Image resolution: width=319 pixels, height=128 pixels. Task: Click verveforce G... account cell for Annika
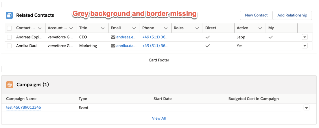pyautogui.click(x=60, y=46)
